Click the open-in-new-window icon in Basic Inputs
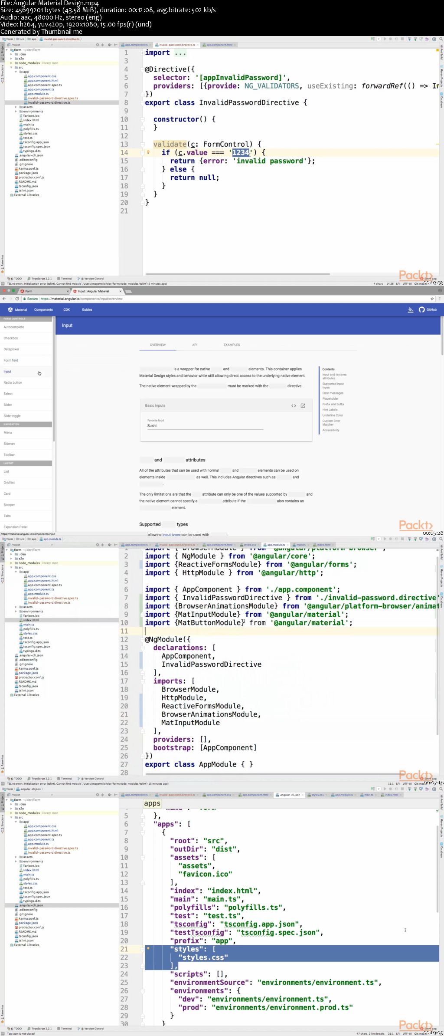Viewport: 444px width, 1036px height. pos(303,405)
